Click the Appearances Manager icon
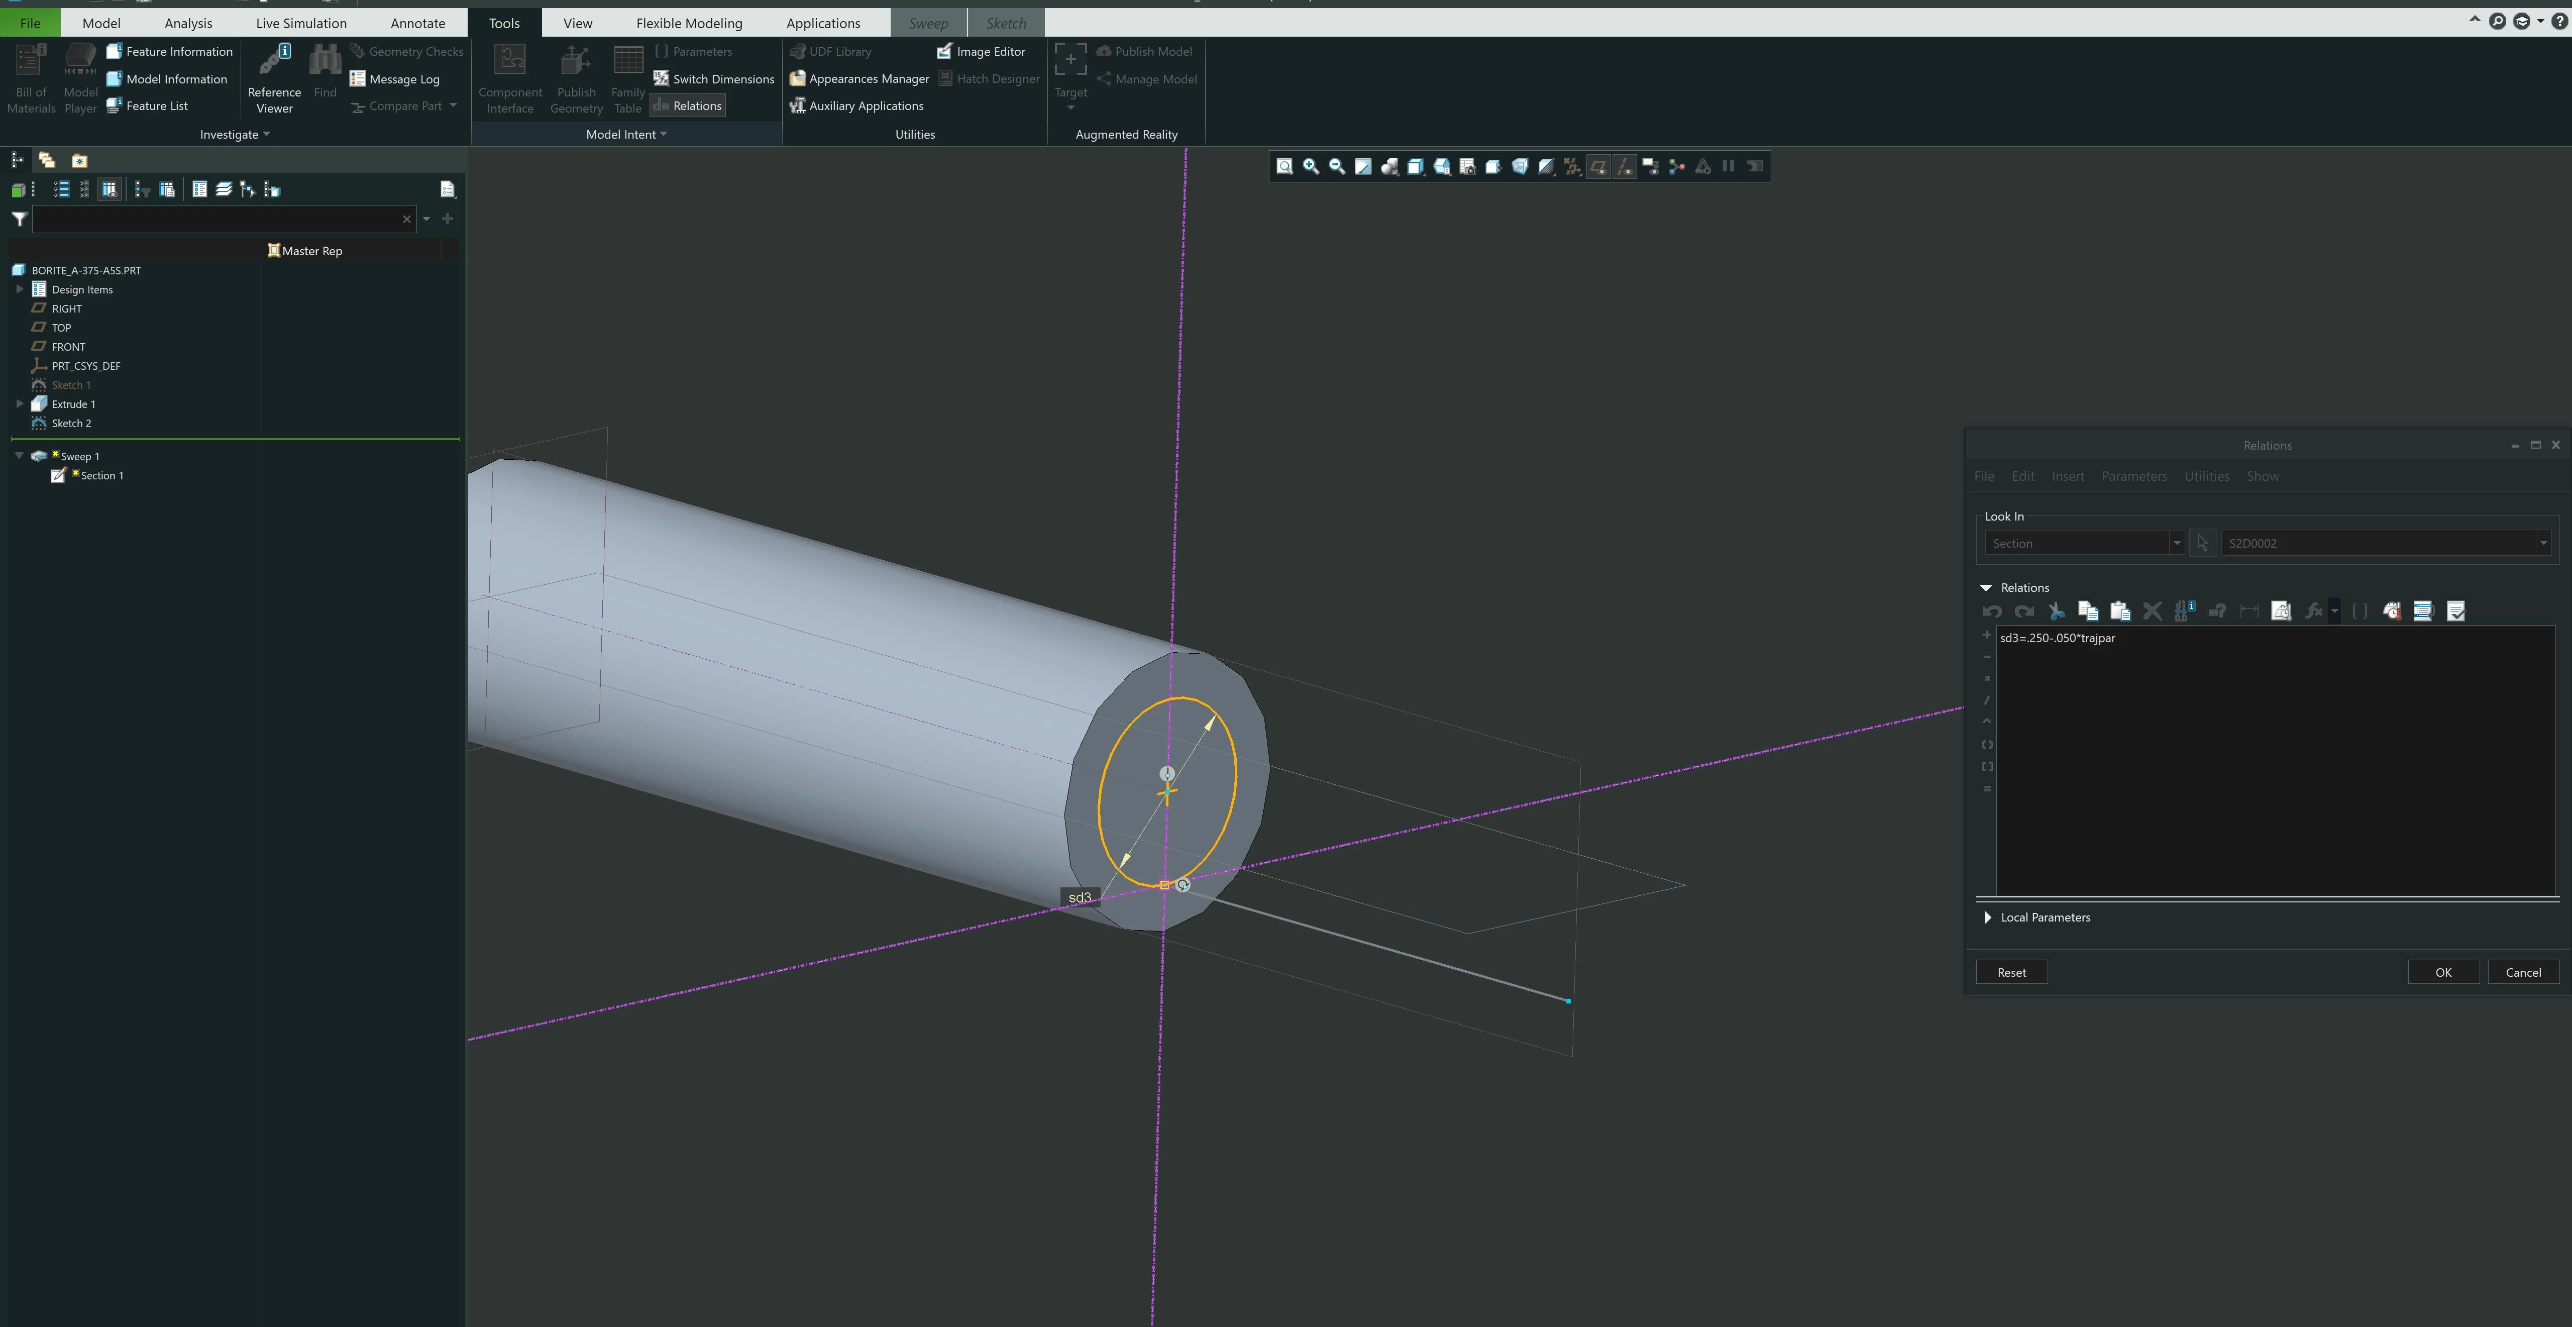This screenshot has width=2572, height=1327. point(798,79)
